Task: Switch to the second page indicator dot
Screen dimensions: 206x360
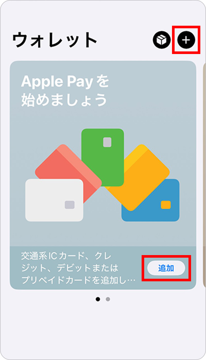Action: 108,299
